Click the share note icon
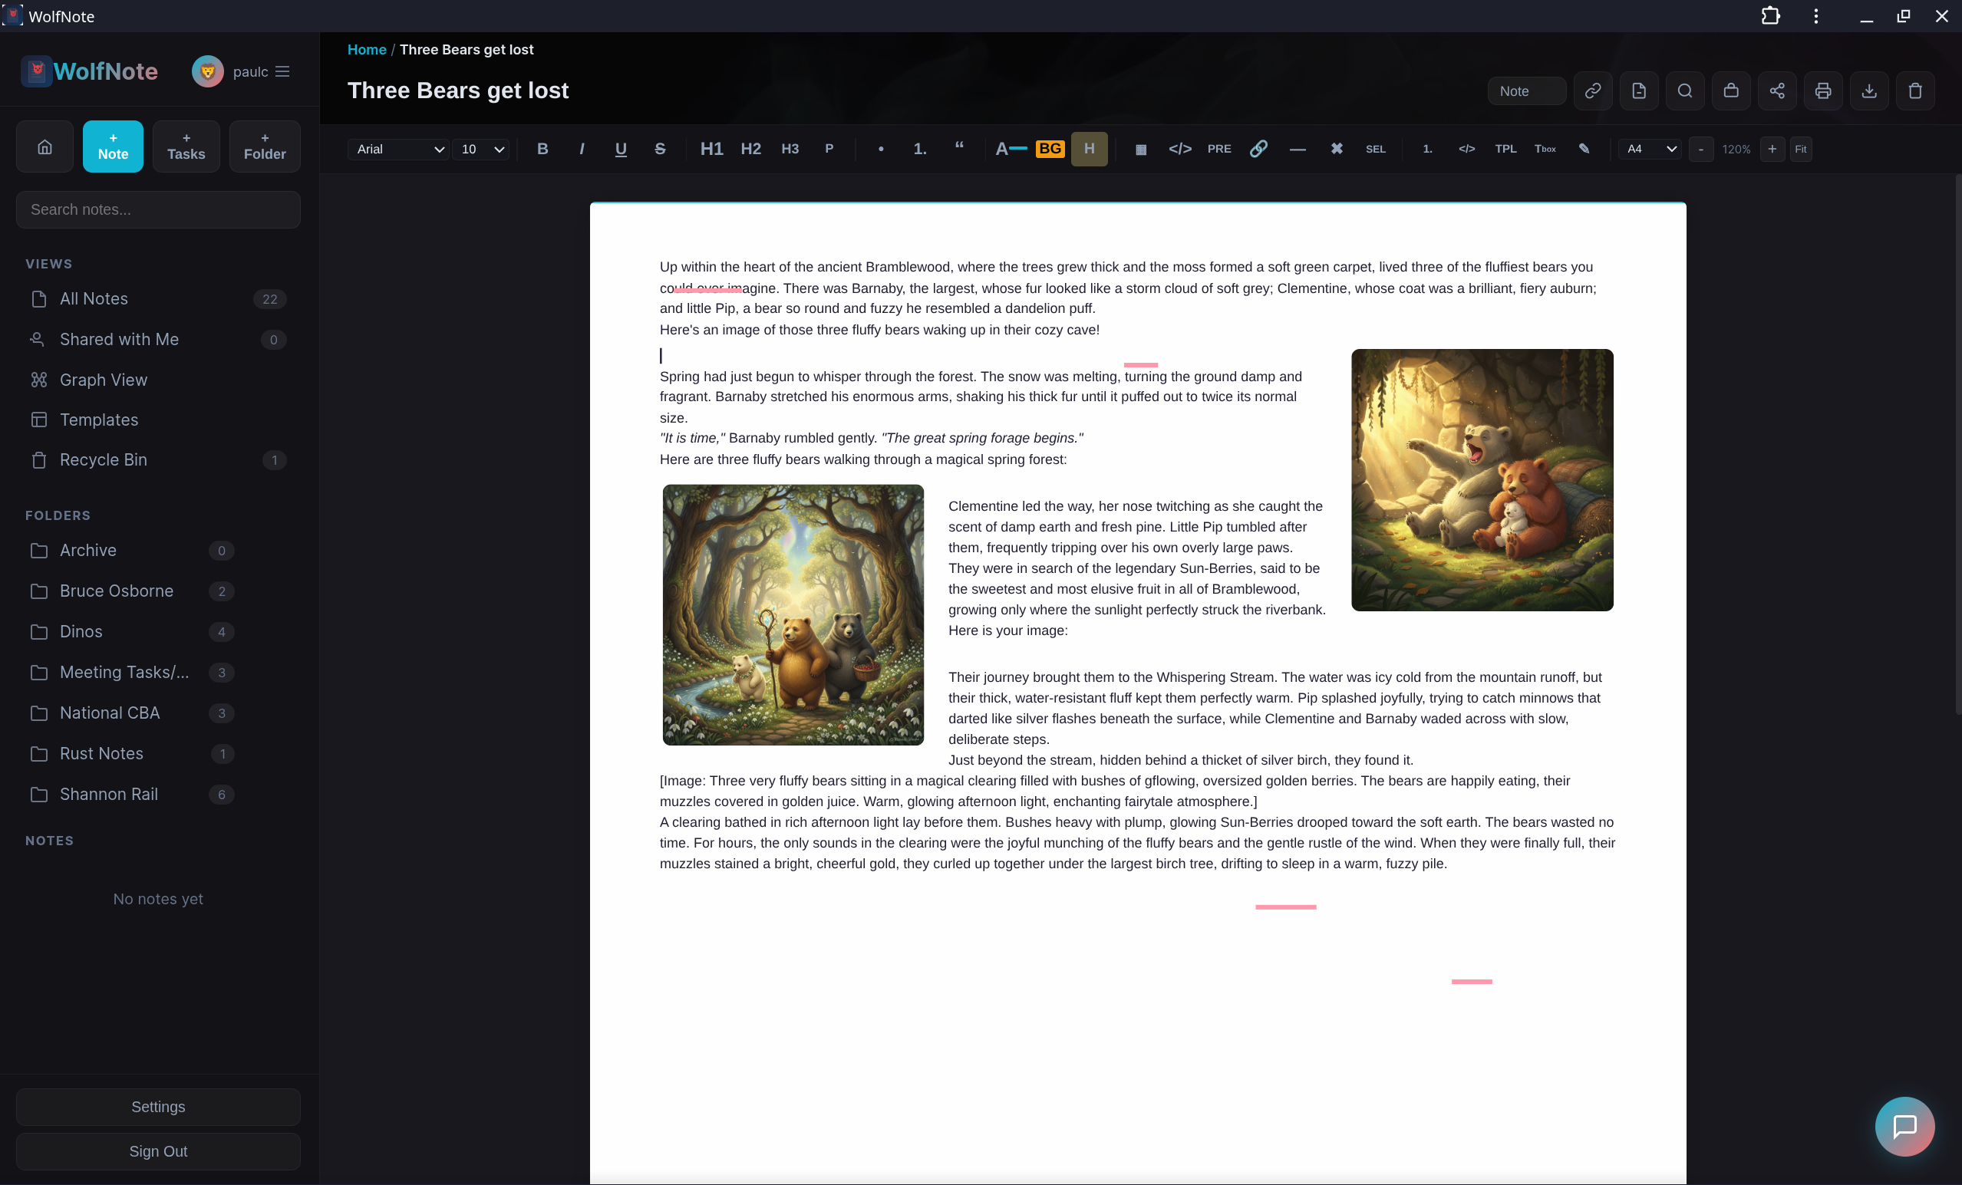 point(1776,91)
